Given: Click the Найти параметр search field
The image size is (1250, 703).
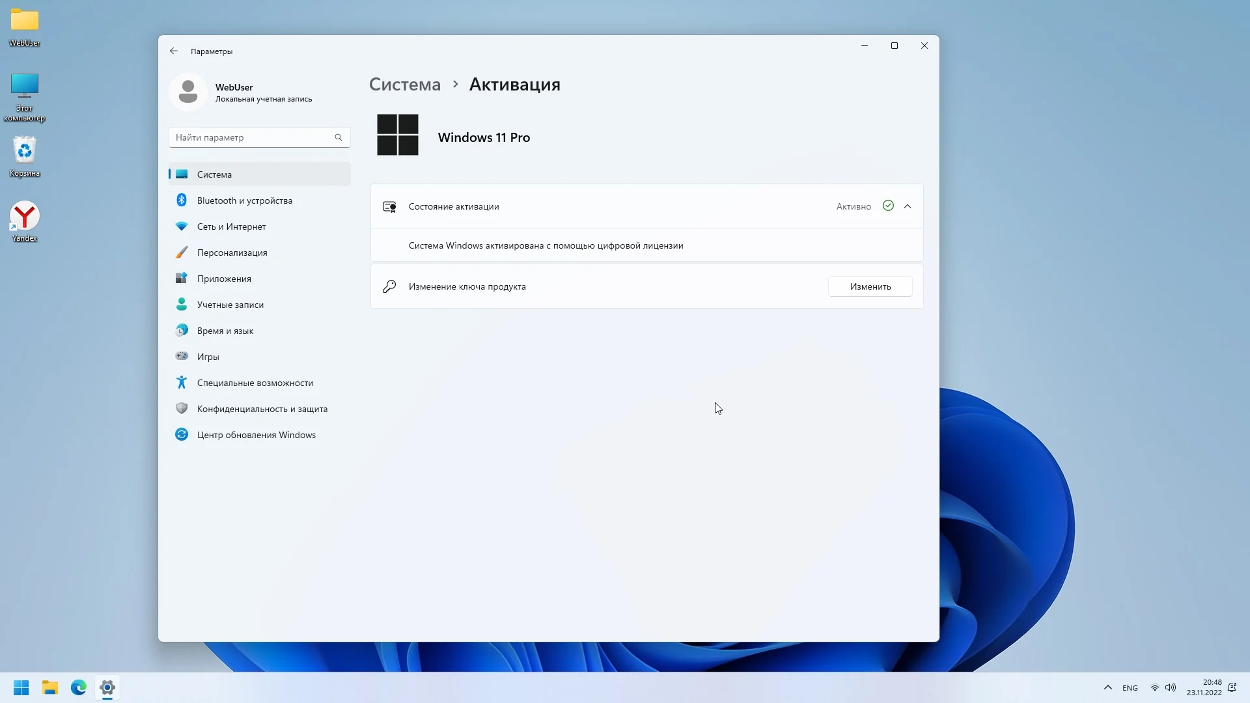Looking at the screenshot, I should click(x=251, y=137).
